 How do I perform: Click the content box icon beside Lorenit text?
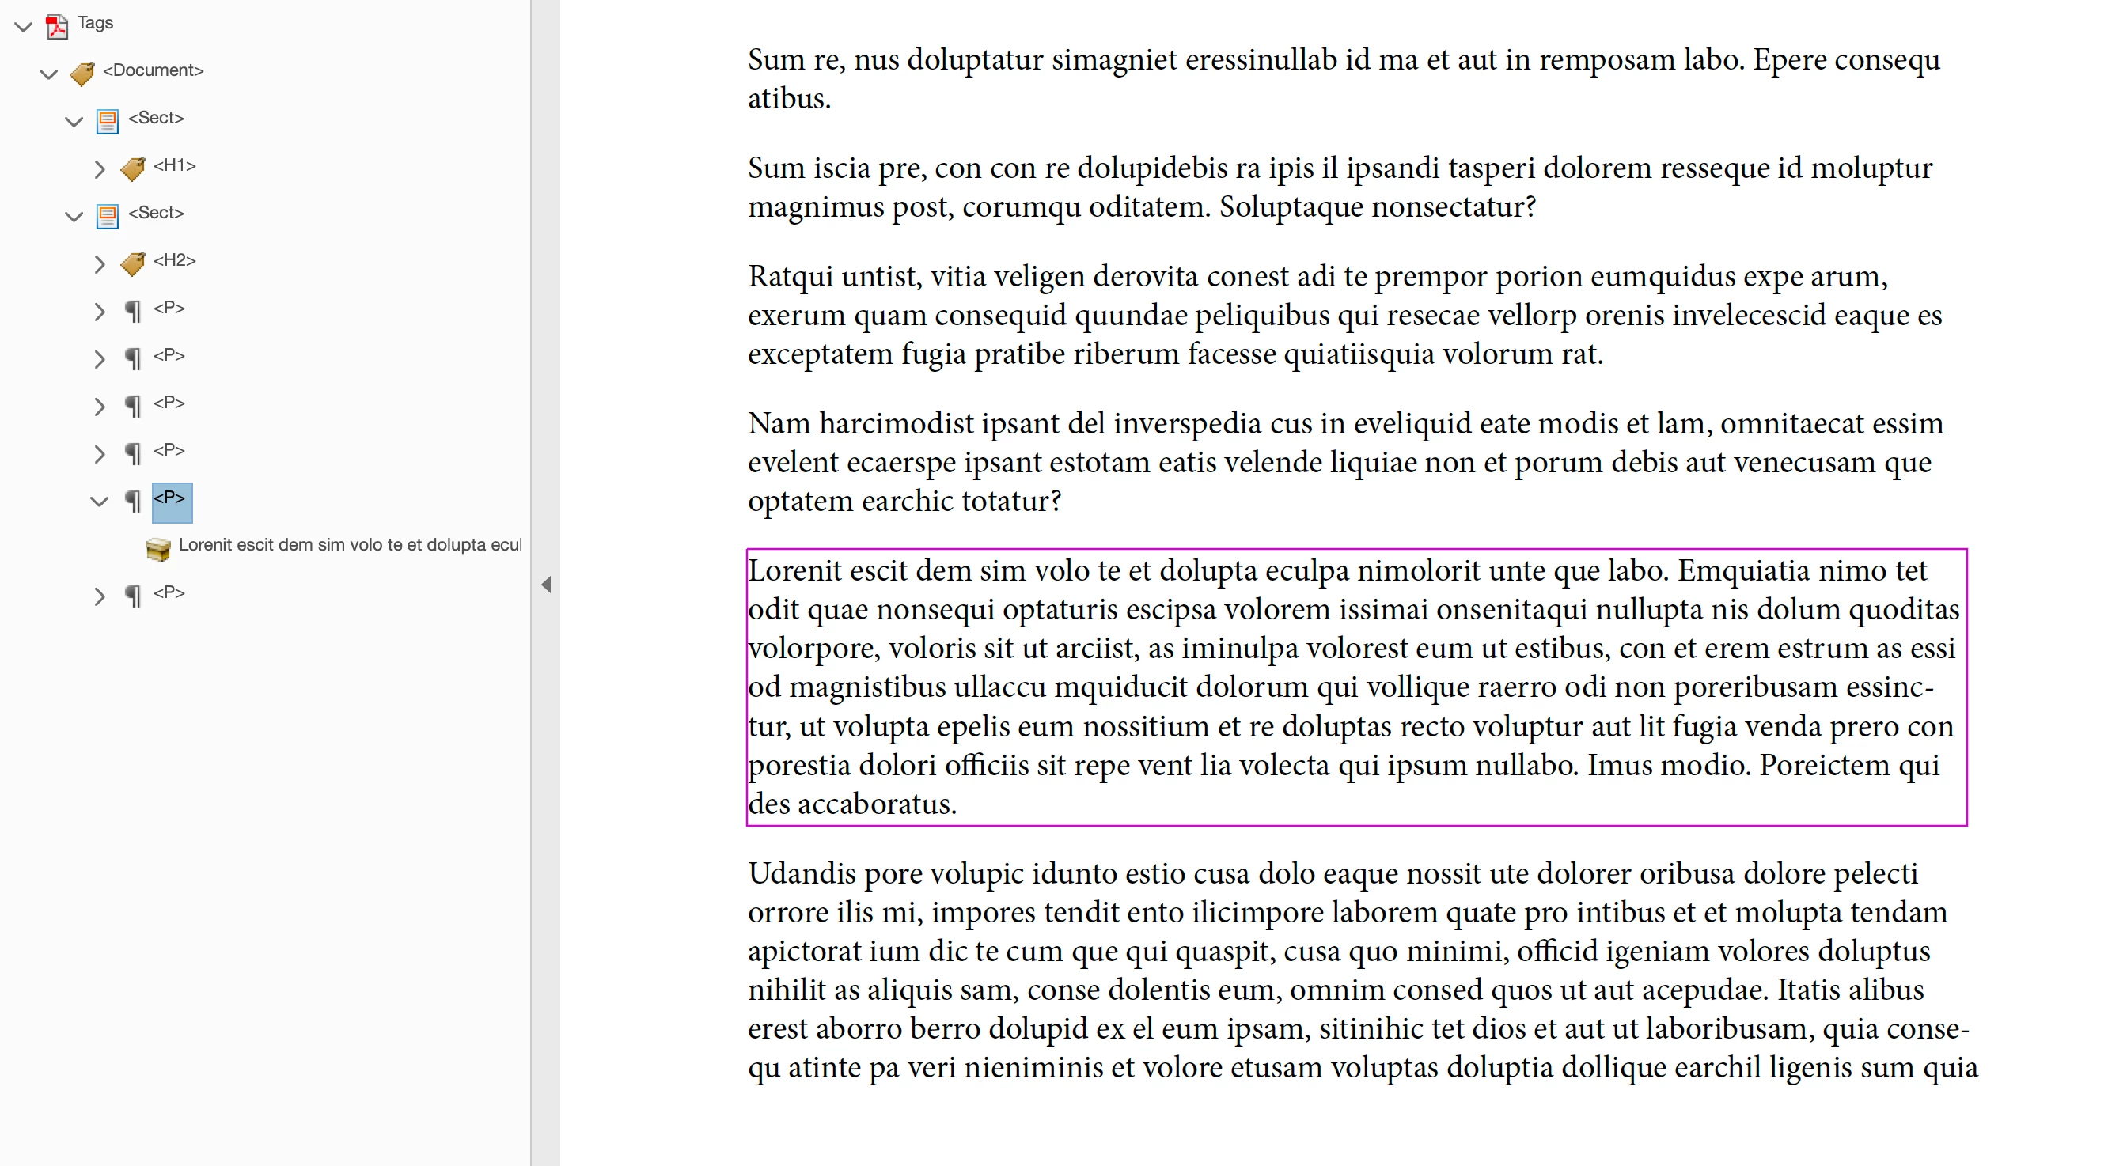(158, 547)
